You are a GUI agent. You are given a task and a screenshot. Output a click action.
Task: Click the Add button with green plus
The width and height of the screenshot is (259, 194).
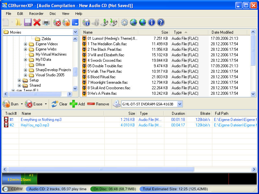pos(77,104)
